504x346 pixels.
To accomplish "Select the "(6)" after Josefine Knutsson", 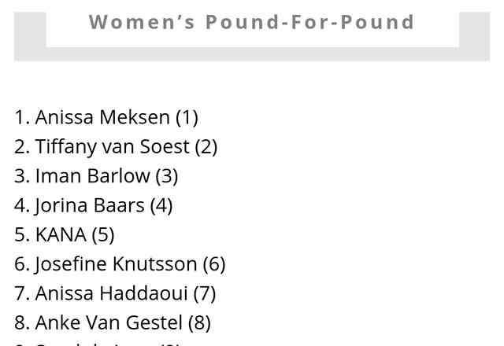I will point(213,263).
